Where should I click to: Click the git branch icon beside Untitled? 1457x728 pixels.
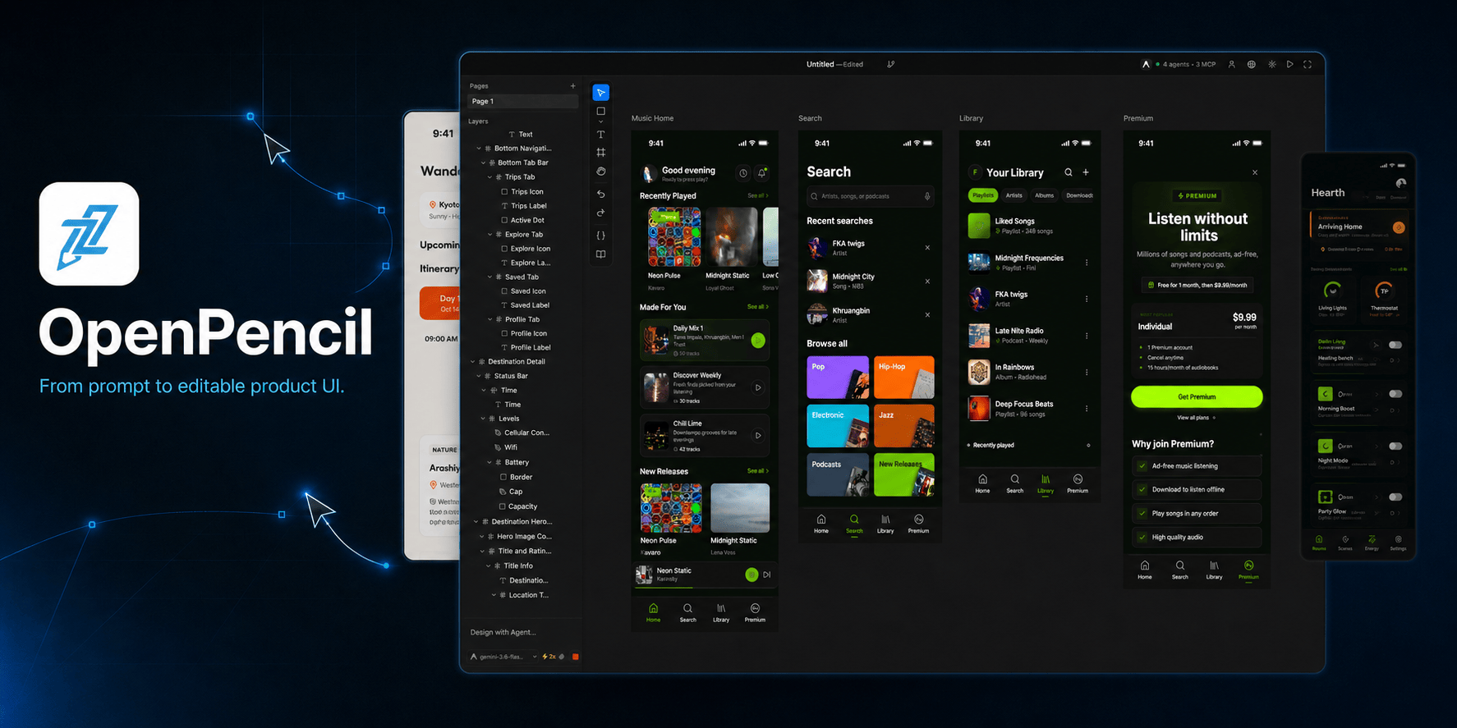coord(891,64)
